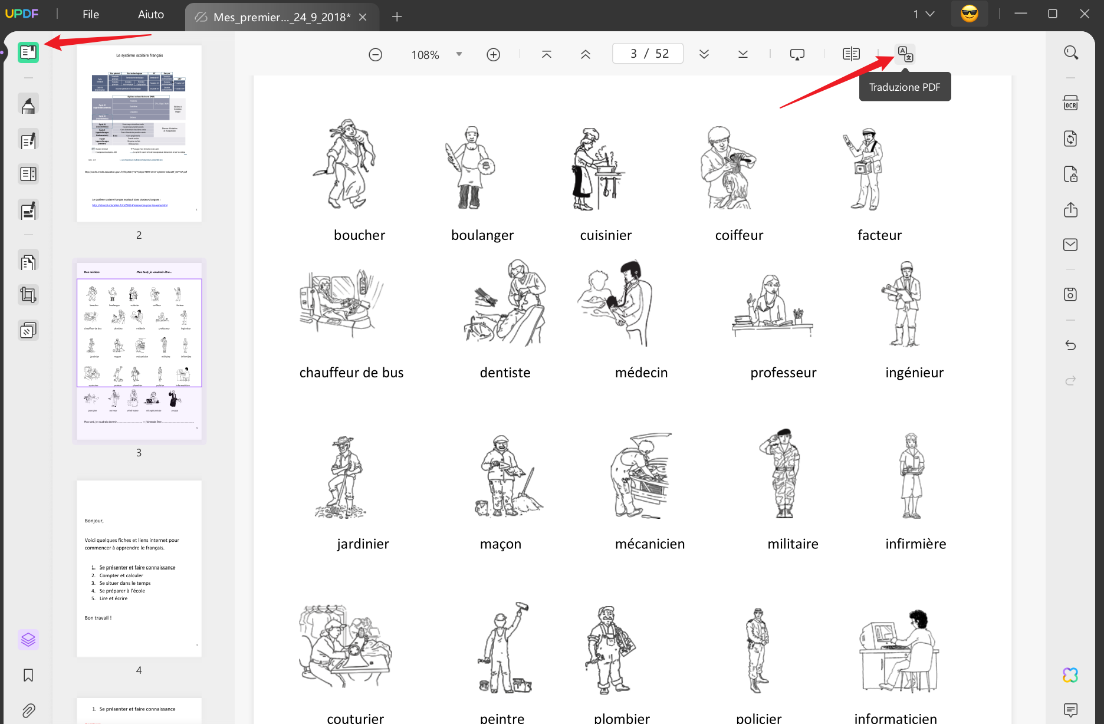Click the word boucher
The width and height of the screenshot is (1104, 724).
click(x=360, y=235)
